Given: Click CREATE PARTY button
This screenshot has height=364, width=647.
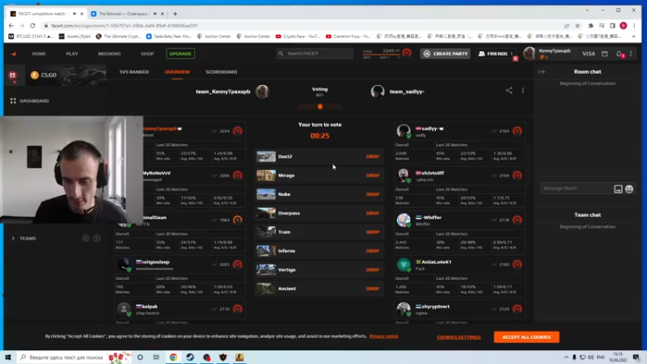Looking at the screenshot, I should [446, 53].
